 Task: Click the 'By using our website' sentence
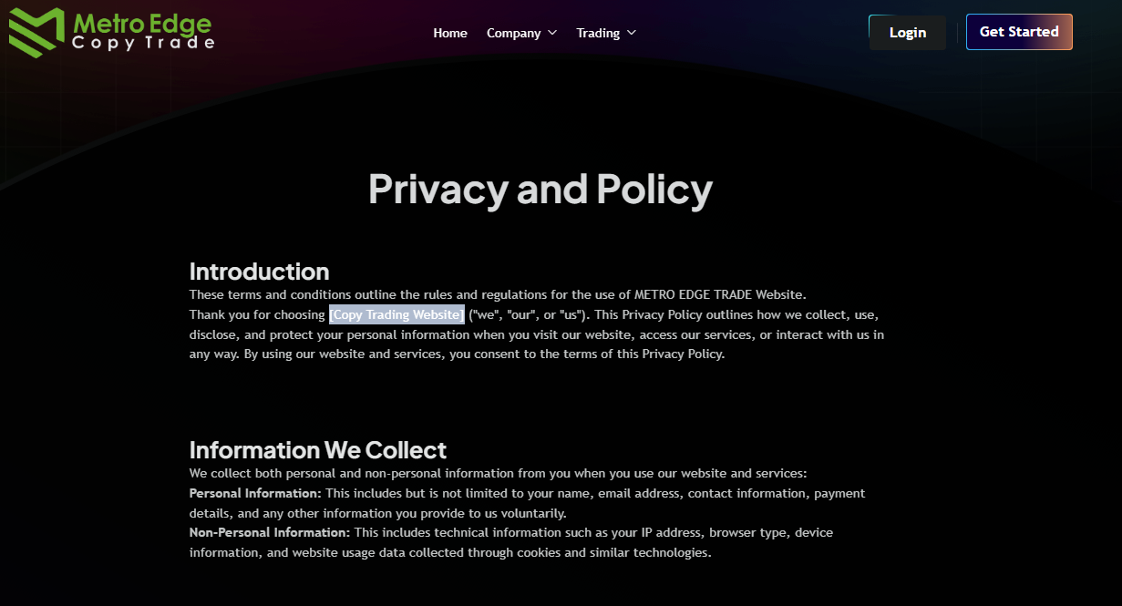click(484, 354)
